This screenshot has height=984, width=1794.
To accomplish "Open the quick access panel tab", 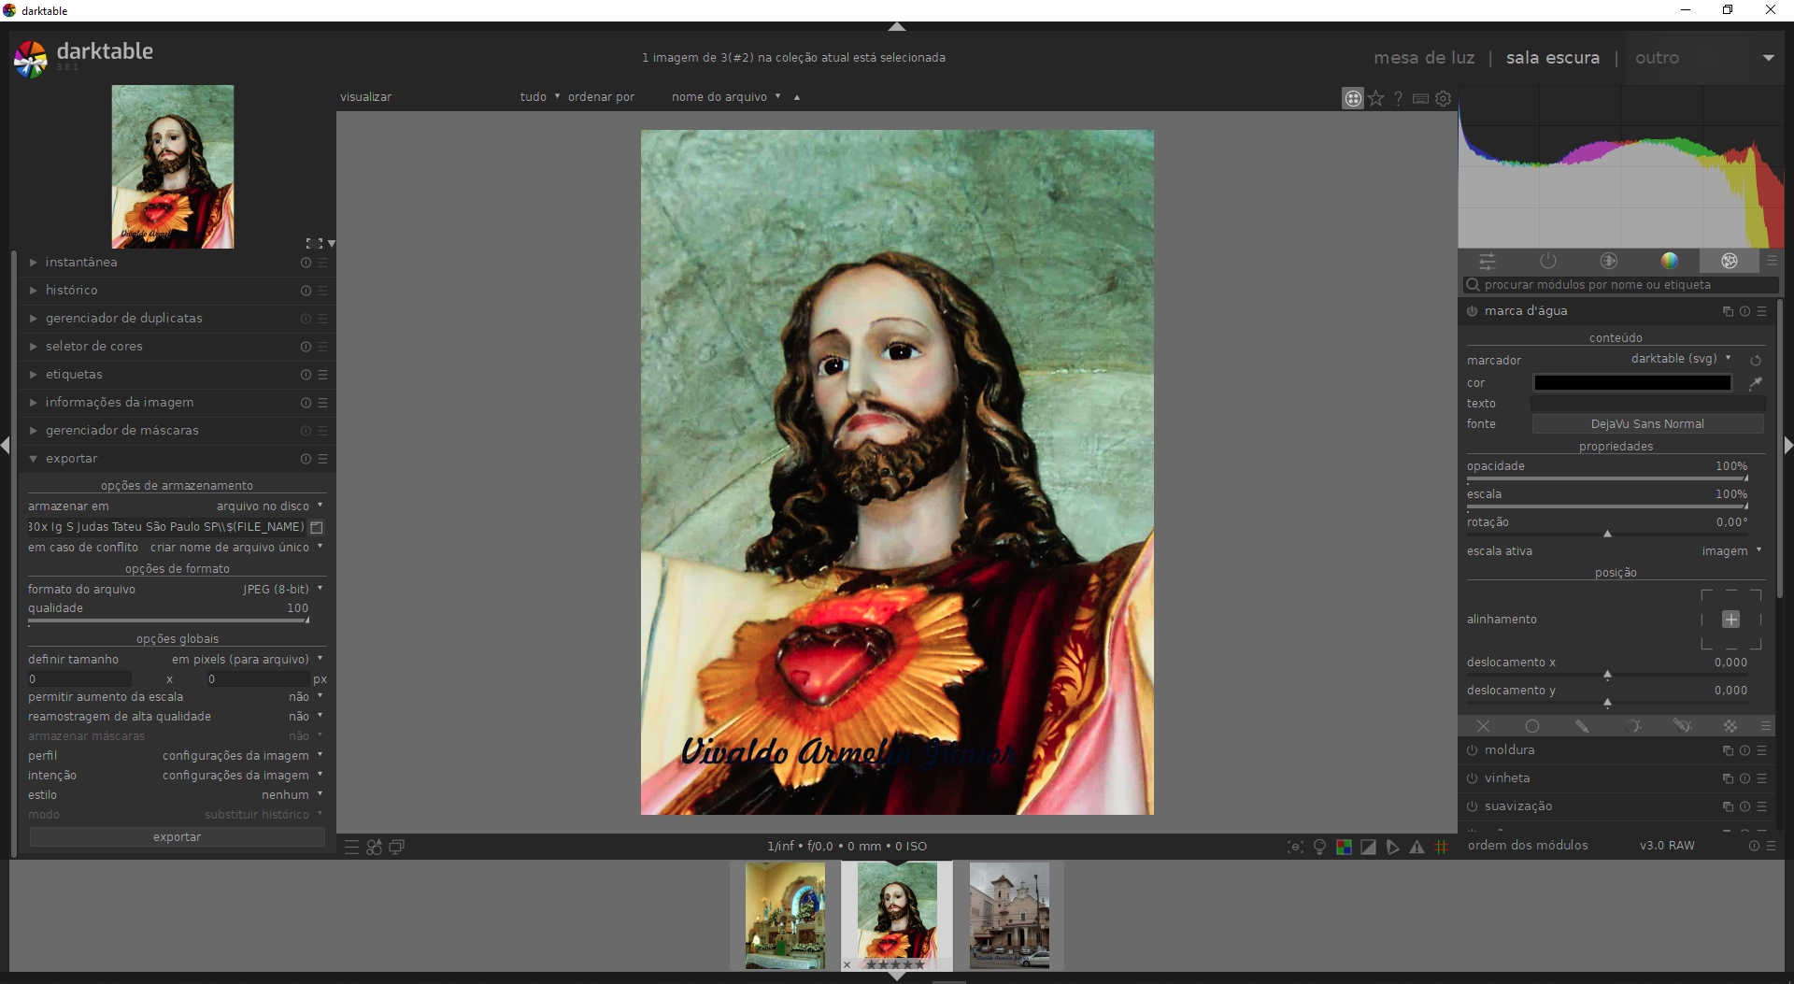I will coord(1488,261).
